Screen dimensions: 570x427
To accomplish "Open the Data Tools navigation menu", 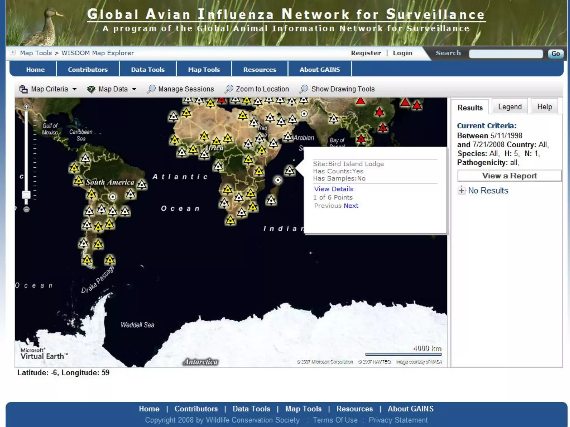I will (x=148, y=69).
